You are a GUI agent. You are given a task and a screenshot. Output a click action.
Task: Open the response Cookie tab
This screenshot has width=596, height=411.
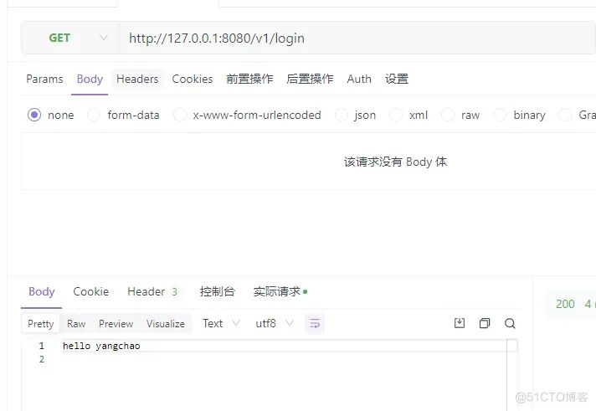point(91,291)
